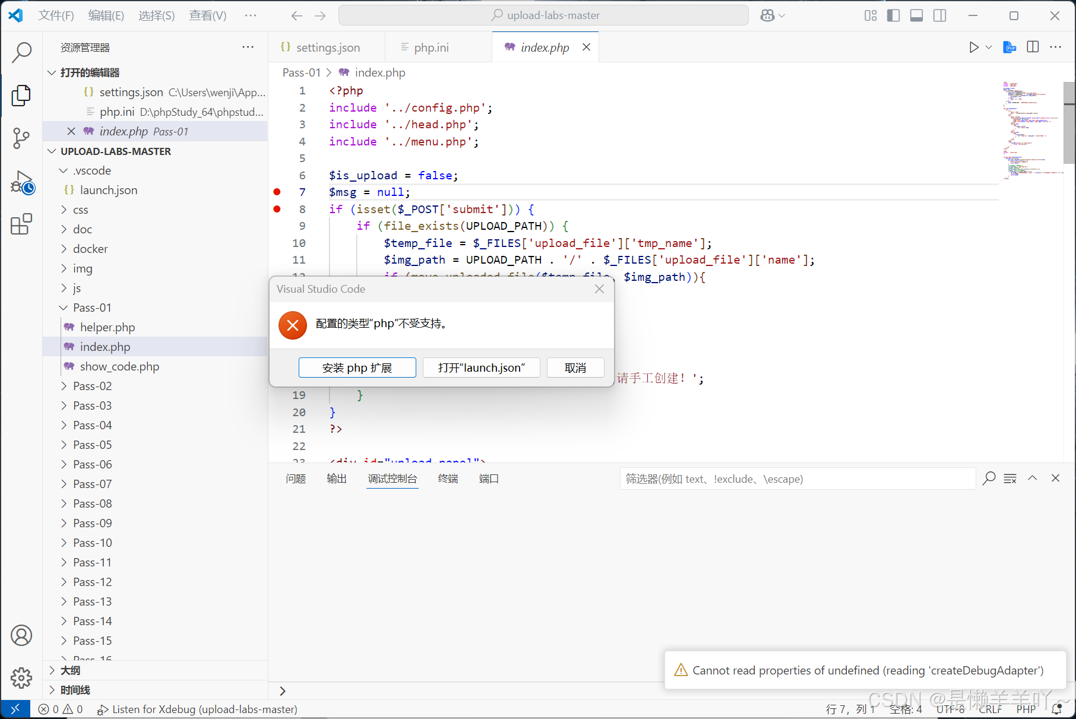Open the Accounts menu icon
Image resolution: width=1076 pixels, height=719 pixels.
tap(21, 635)
